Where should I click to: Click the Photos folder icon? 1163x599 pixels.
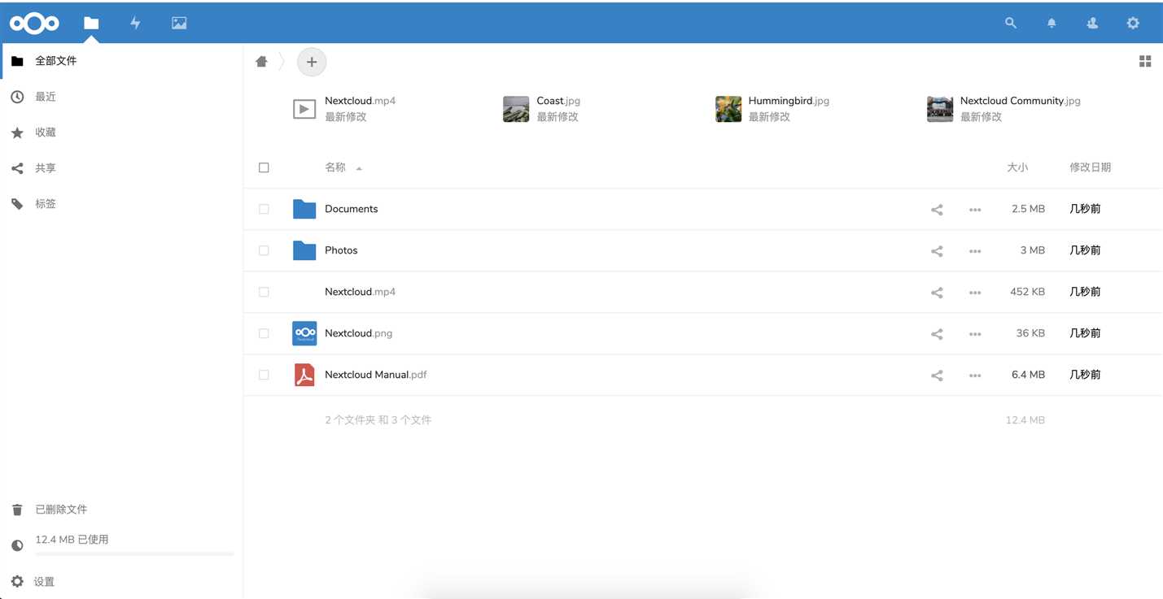tap(304, 250)
